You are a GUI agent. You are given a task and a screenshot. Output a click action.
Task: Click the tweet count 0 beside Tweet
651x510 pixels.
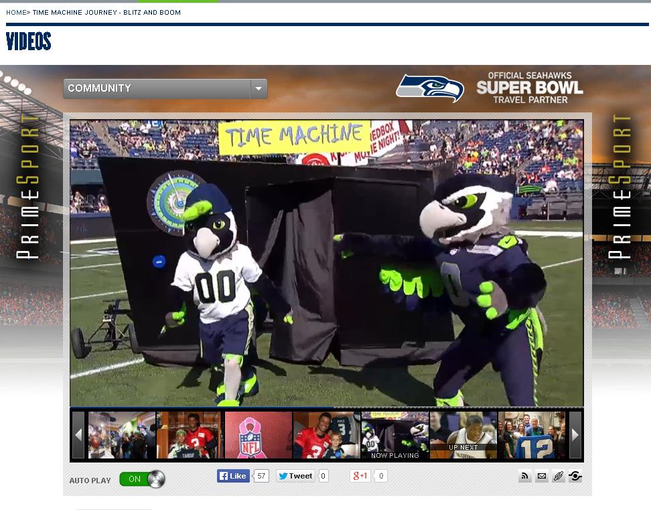pos(323,476)
